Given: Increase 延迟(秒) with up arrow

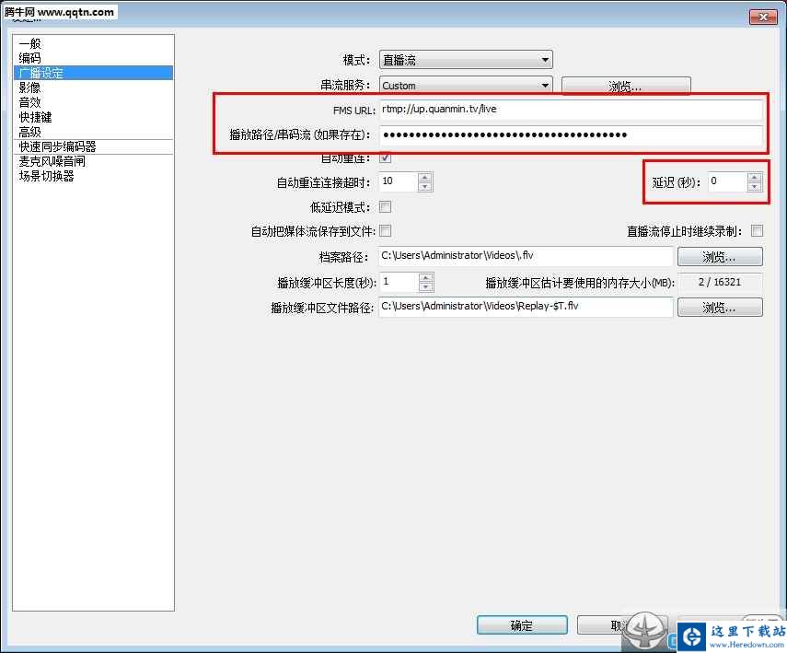Looking at the screenshot, I should (755, 177).
